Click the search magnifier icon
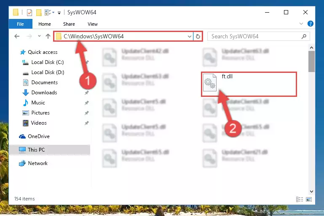This screenshot has height=216, width=324. tap(304, 37)
